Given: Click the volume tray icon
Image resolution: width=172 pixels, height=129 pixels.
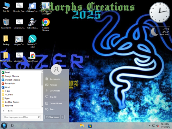Looking at the screenshot, I should pos(158,126).
